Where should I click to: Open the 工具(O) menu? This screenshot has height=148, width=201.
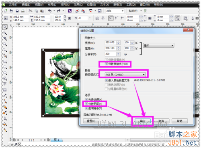131,5
